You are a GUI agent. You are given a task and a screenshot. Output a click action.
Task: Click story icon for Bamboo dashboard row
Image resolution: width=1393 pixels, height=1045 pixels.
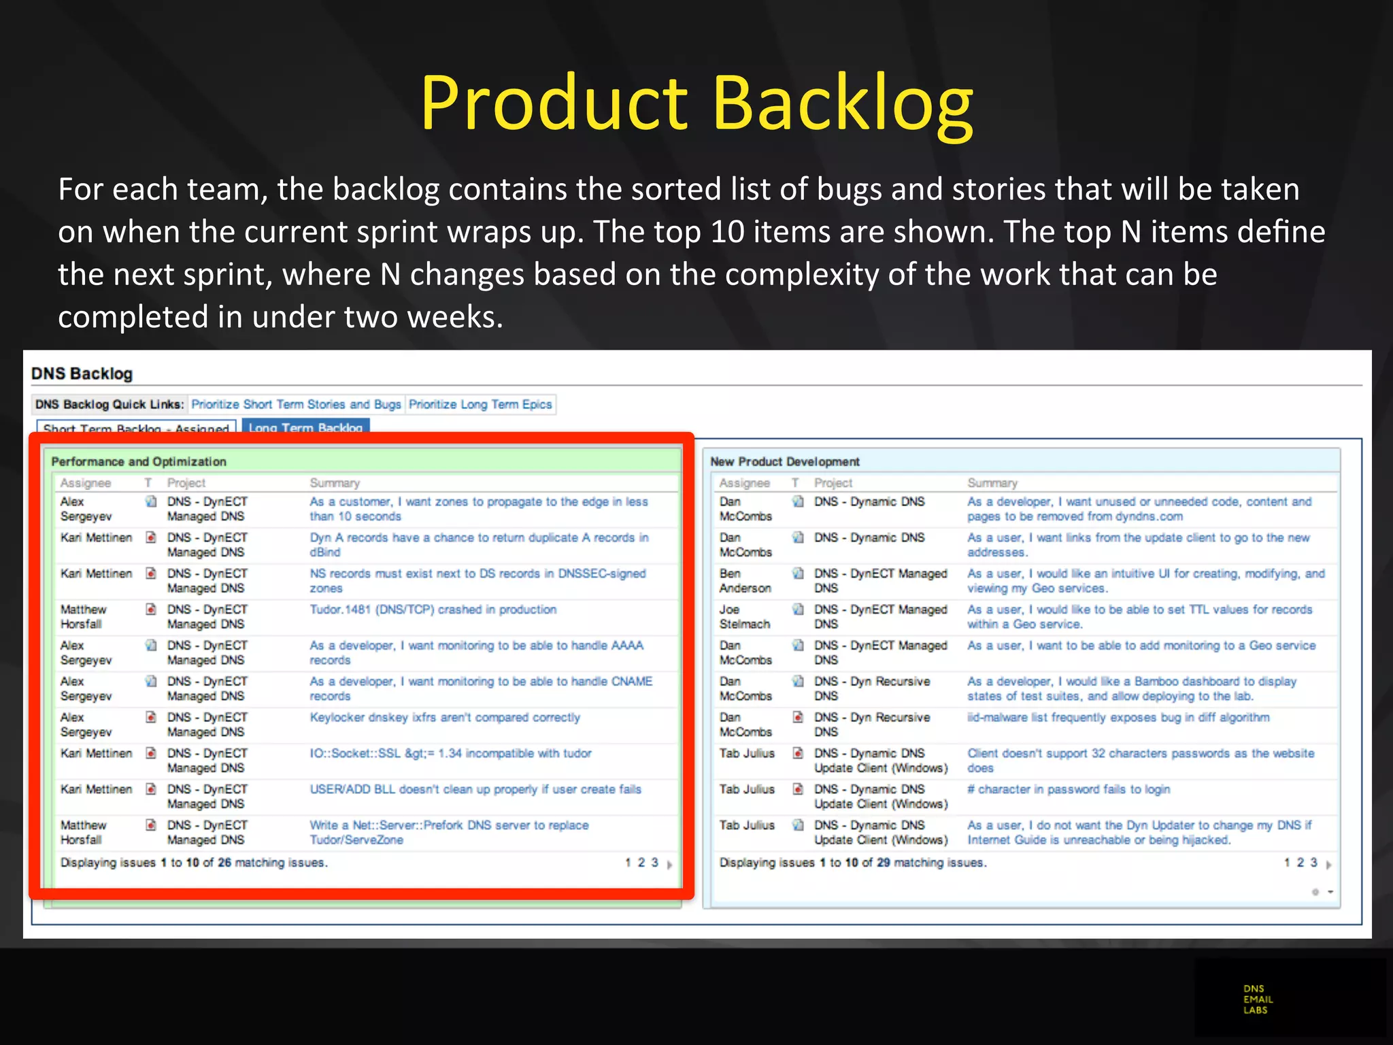(799, 682)
